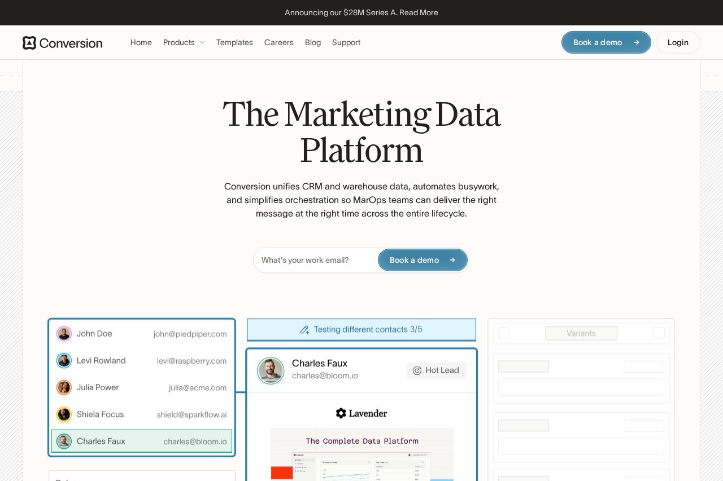Click the Lavender flower logo icon
Image resolution: width=723 pixels, height=481 pixels.
(341, 413)
